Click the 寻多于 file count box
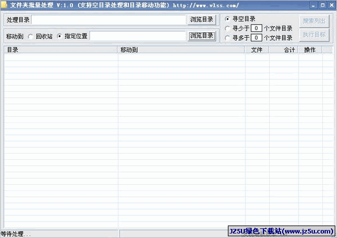The image size is (337, 238). click(x=256, y=38)
